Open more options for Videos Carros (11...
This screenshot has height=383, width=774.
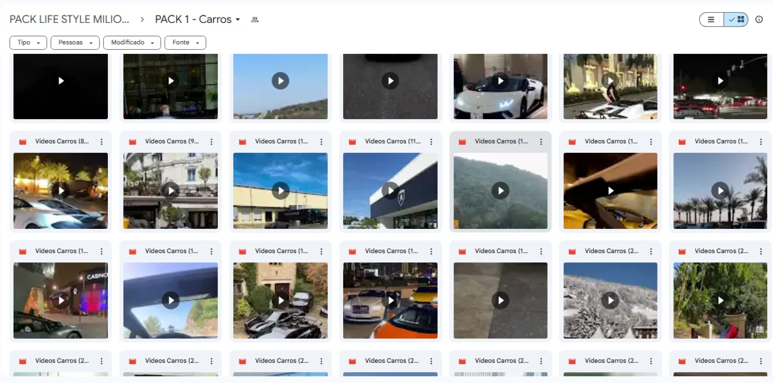point(431,141)
